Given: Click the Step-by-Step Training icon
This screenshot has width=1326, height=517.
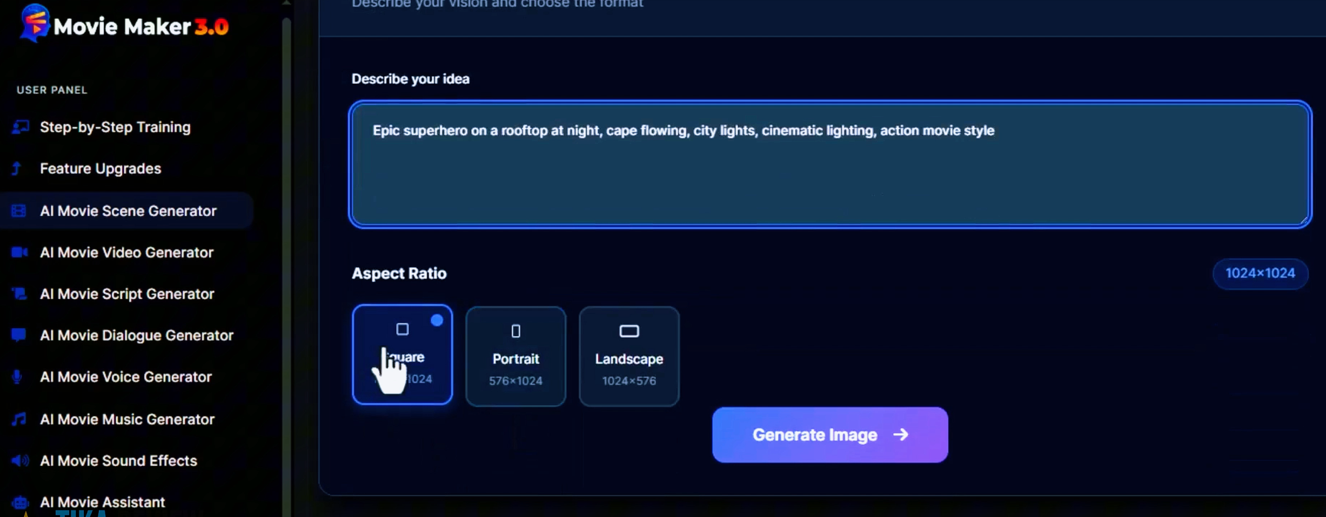Looking at the screenshot, I should (21, 127).
